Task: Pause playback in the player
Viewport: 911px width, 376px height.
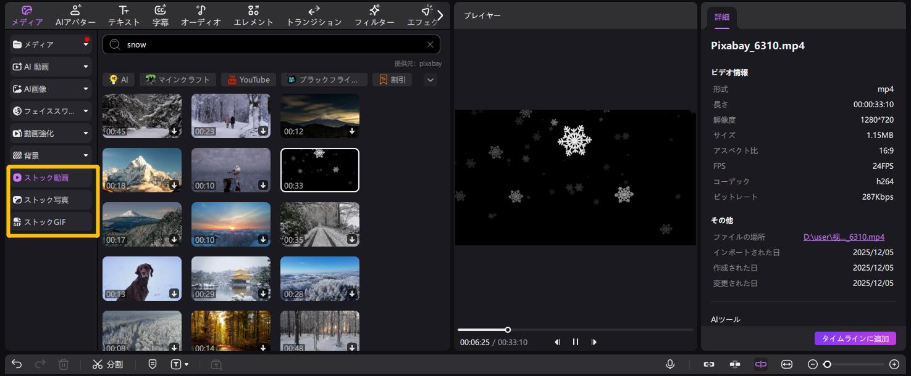Action: click(x=575, y=341)
